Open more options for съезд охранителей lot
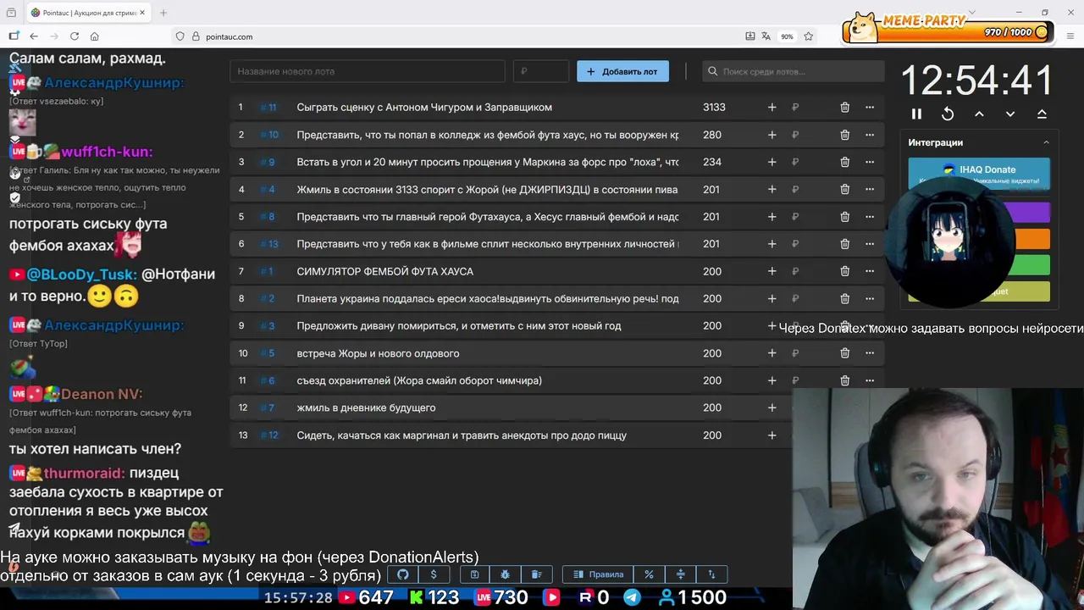This screenshot has height=610, width=1084. (869, 380)
